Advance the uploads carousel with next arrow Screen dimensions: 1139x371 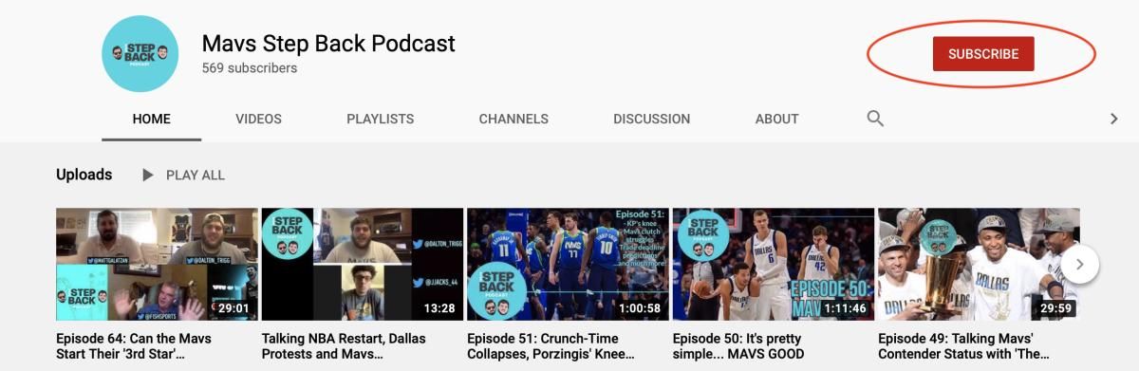1079,264
